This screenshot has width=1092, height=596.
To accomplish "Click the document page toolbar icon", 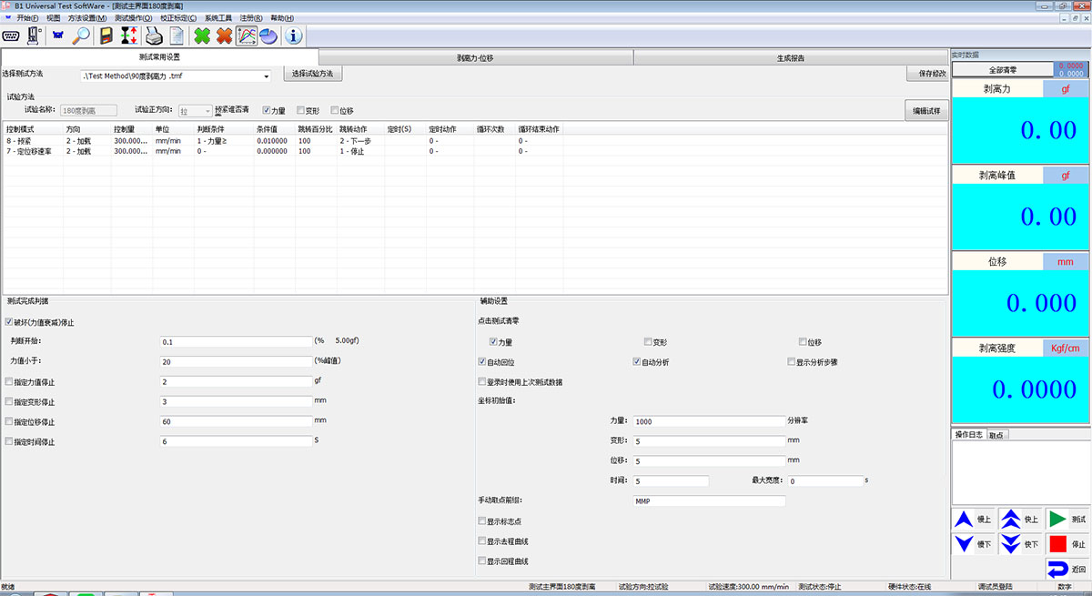I will coord(177,36).
